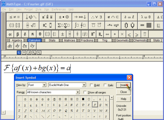Click the Insert button
Screen dimensions: 164x120
point(123,85)
